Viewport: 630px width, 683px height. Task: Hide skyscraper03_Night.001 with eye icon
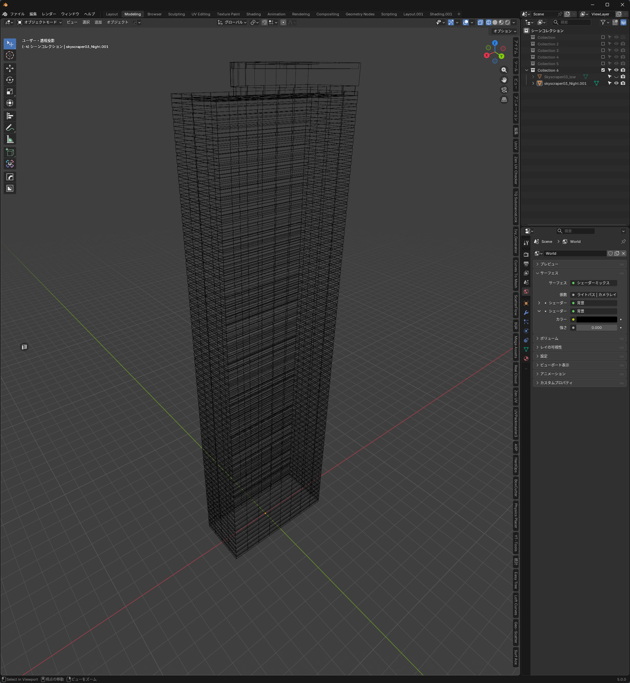pos(616,83)
